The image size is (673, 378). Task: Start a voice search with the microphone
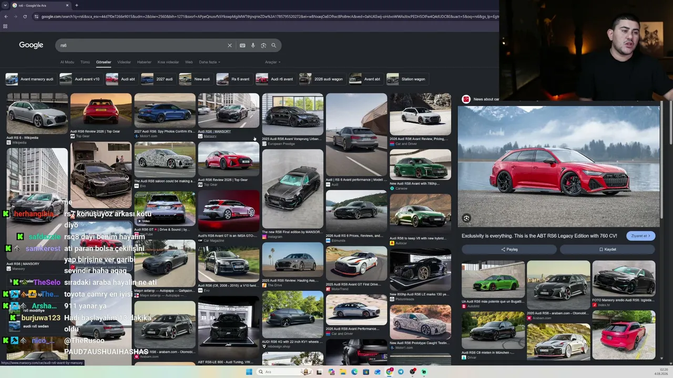(x=253, y=46)
